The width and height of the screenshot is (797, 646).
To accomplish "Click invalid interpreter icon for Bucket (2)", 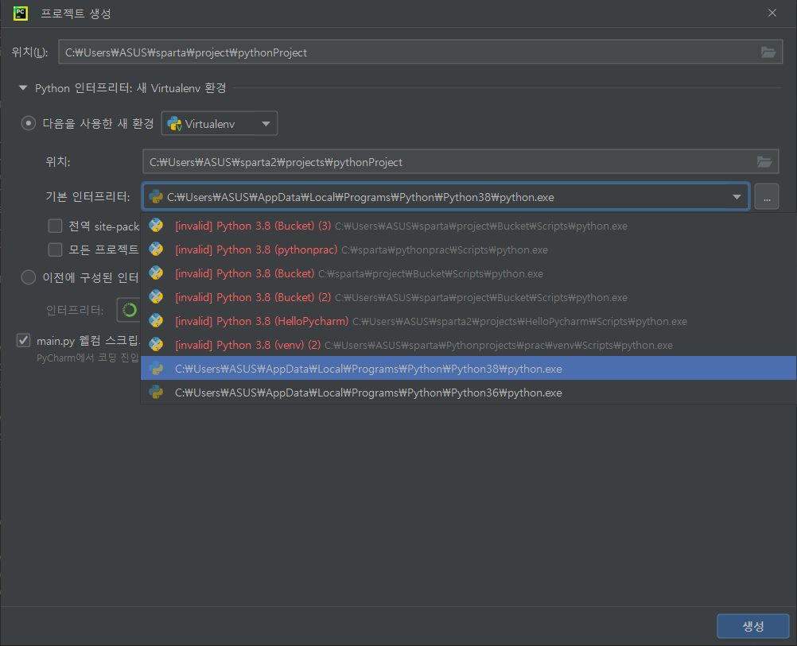I will (156, 297).
